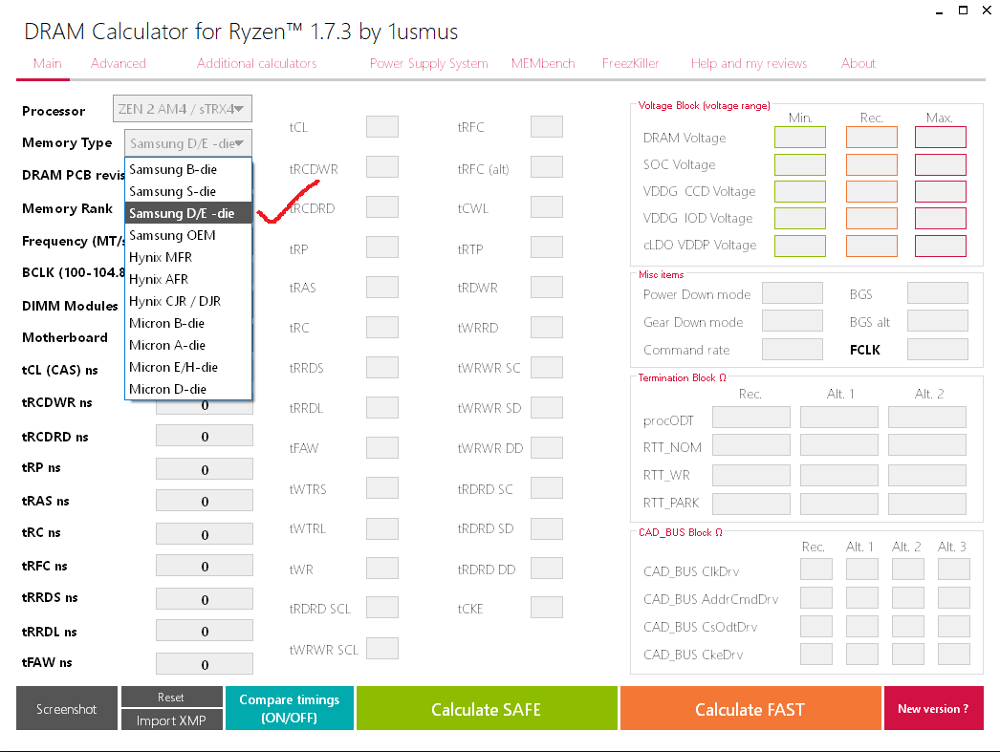Switch to the Main tab

coord(47,63)
